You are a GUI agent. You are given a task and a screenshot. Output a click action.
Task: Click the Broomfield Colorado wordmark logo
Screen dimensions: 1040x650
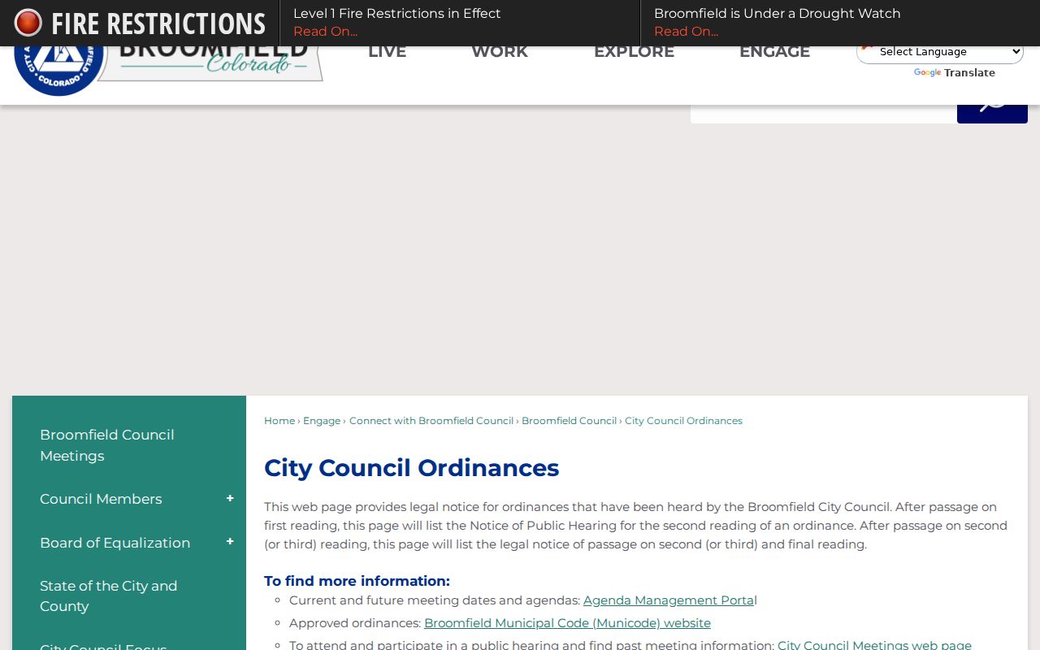point(214,63)
